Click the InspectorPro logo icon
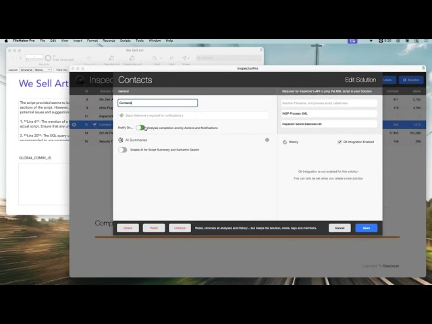 click(x=80, y=80)
